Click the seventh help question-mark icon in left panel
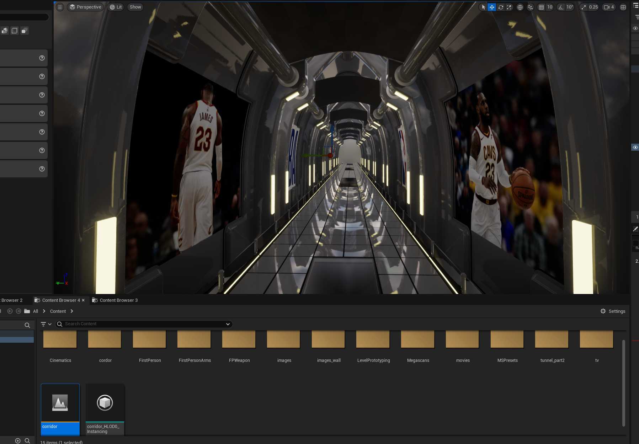Viewport: 639px width, 444px height. coord(42,169)
